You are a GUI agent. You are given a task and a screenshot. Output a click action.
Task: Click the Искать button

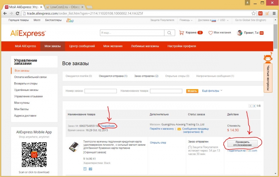[192, 91]
